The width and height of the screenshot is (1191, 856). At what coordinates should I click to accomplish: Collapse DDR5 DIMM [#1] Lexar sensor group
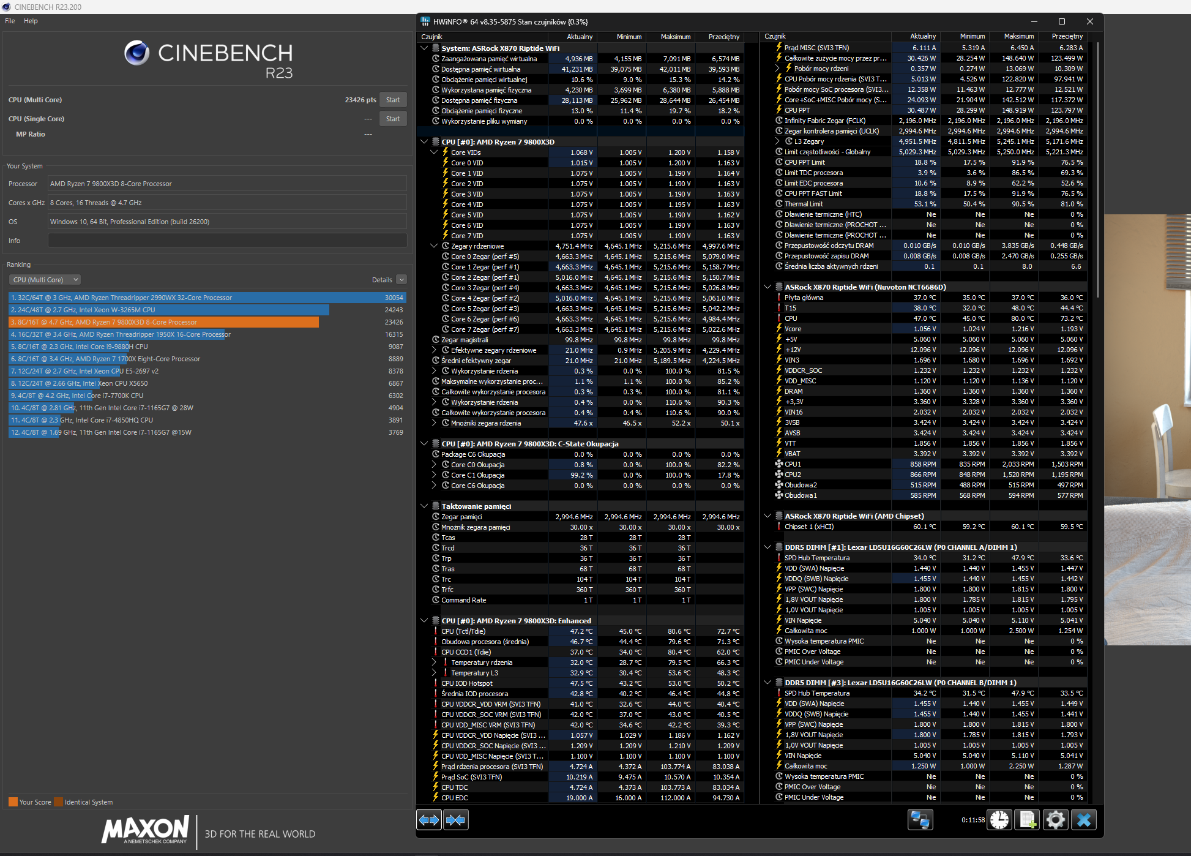point(767,547)
